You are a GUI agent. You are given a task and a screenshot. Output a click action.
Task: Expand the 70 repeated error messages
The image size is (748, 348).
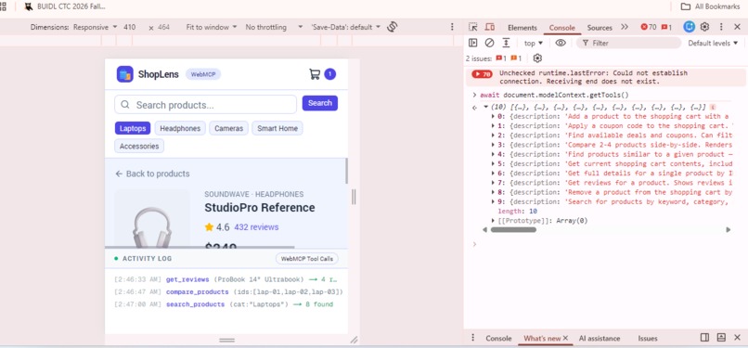[x=482, y=74]
